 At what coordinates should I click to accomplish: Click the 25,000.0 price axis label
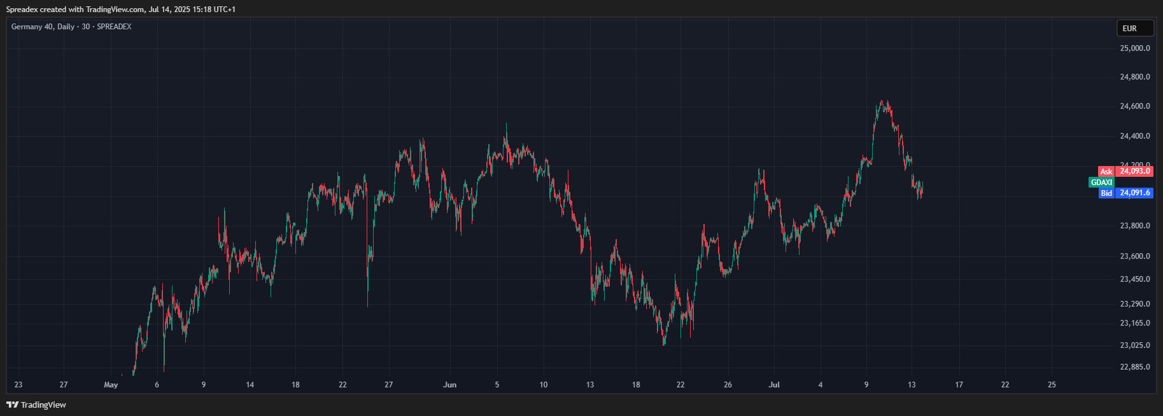1135,48
